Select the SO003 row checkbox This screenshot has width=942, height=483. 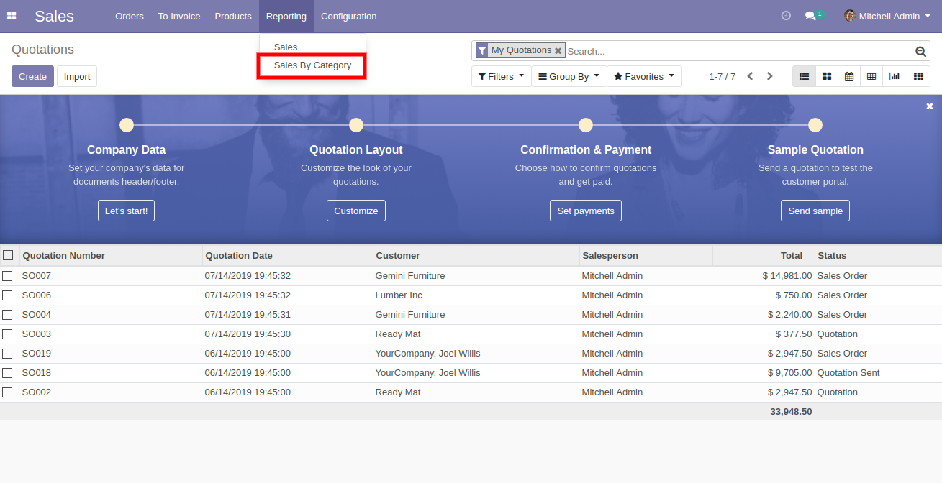click(8, 334)
